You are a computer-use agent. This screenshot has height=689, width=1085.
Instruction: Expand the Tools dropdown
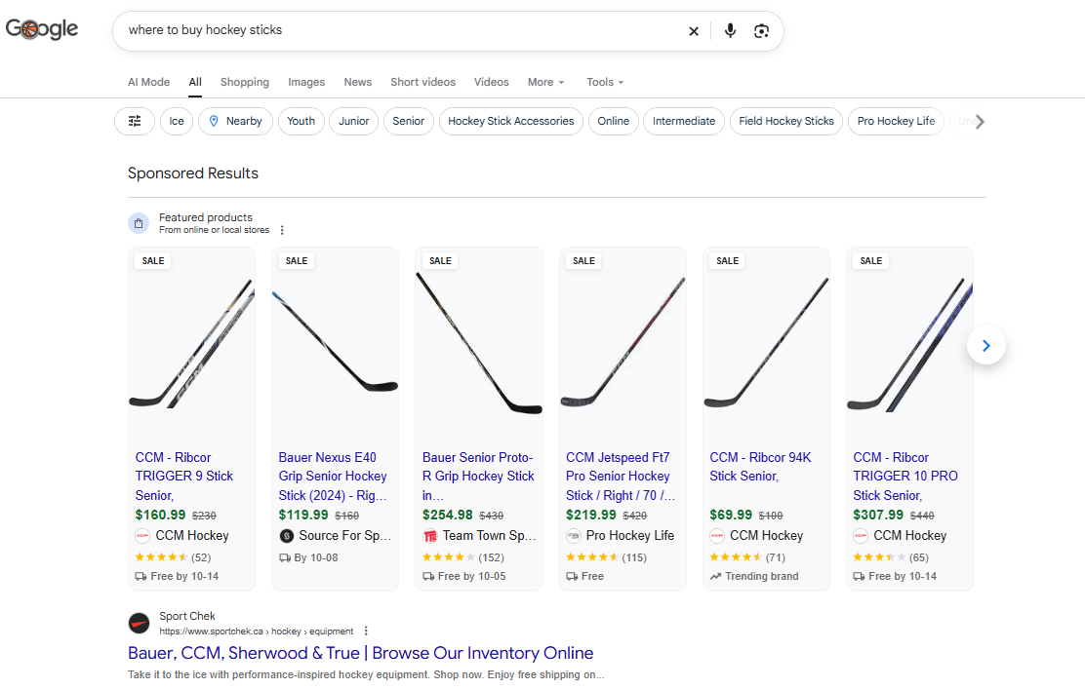[605, 82]
